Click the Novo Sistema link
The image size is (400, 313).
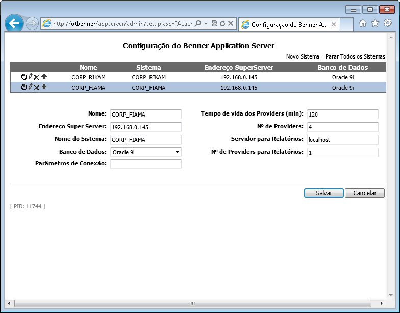303,56
